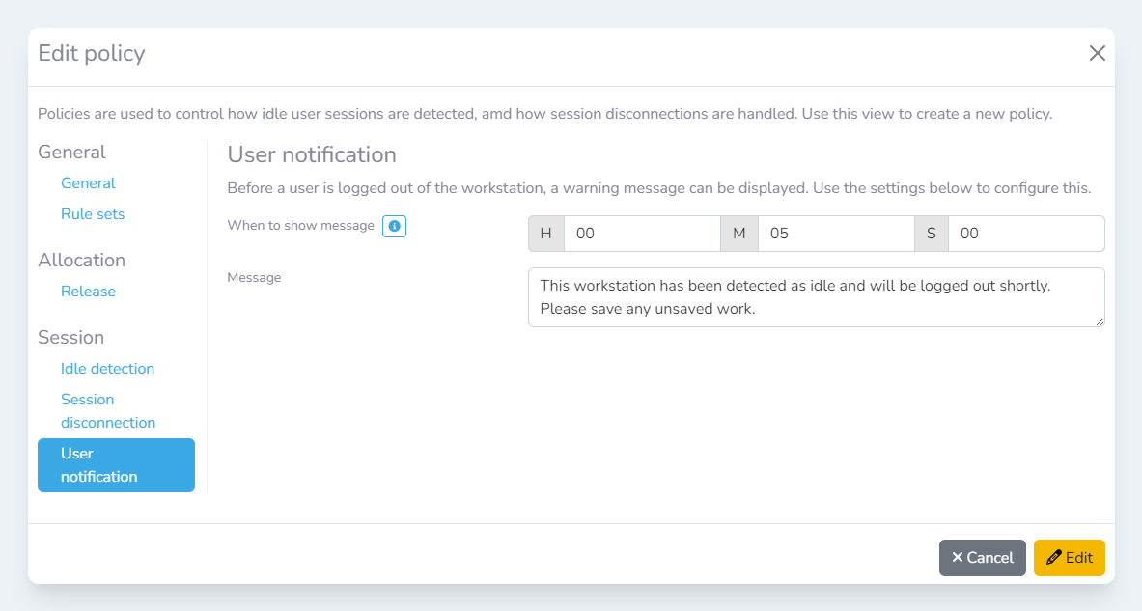Focus the minutes field showing 05
1142x611 pixels.
[835, 234]
